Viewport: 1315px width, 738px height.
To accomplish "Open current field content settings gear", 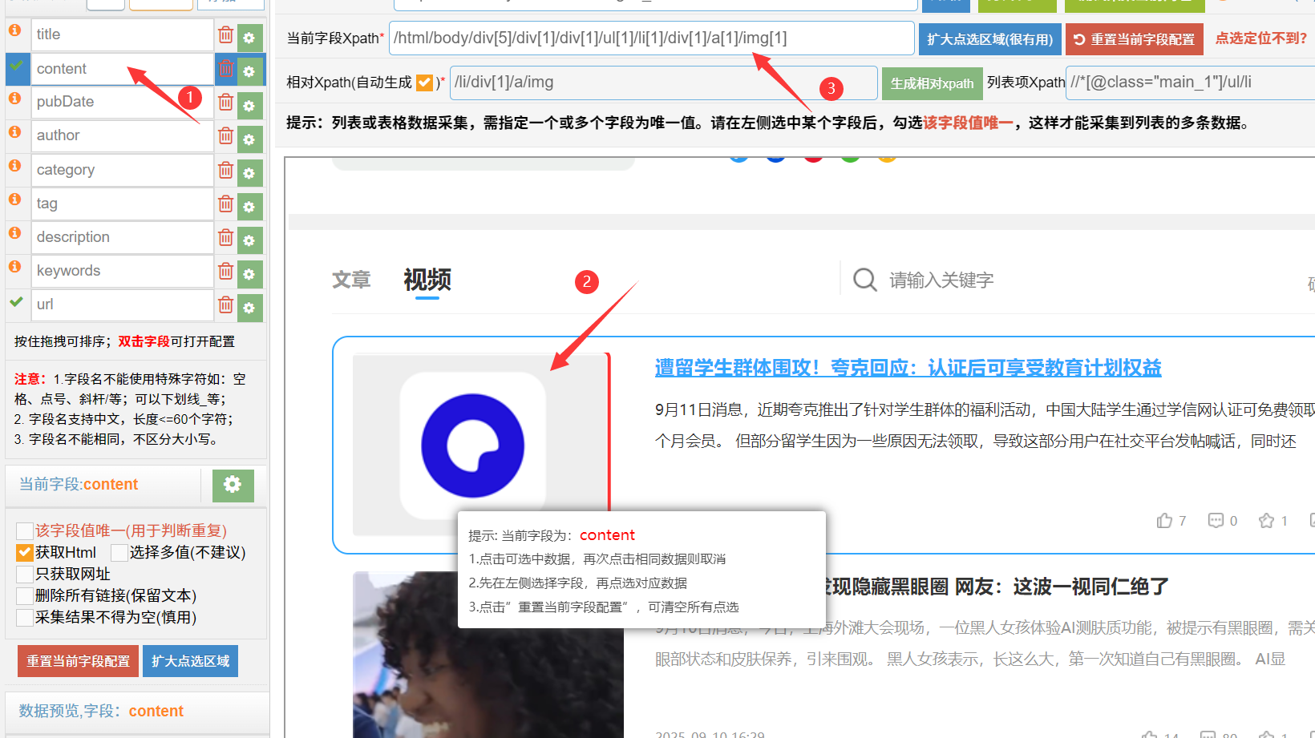I will click(233, 485).
